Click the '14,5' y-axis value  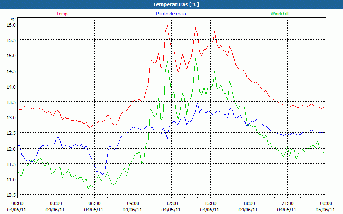click(x=11, y=71)
